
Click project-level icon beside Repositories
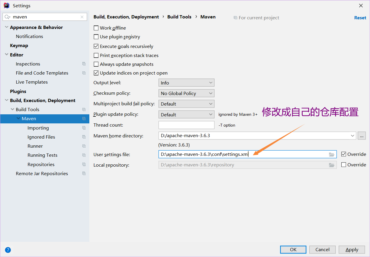point(84,164)
